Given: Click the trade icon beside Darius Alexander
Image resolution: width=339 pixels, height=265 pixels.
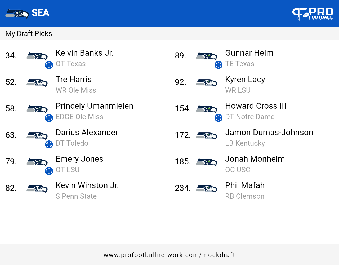Looking at the screenshot, I should [49, 144].
